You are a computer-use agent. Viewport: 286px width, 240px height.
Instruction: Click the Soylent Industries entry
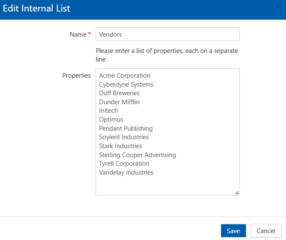(124, 137)
